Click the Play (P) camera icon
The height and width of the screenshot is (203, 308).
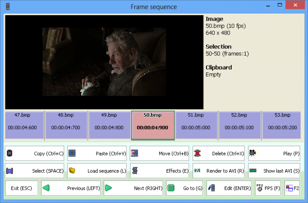click(x=253, y=153)
